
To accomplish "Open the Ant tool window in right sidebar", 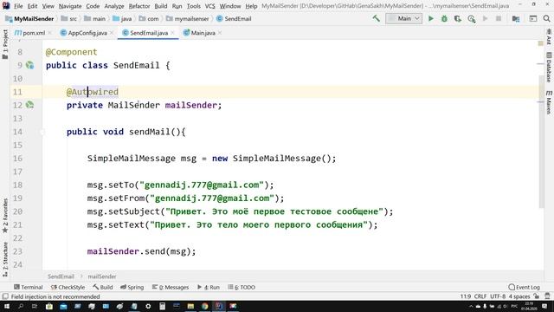I will 549,36.
